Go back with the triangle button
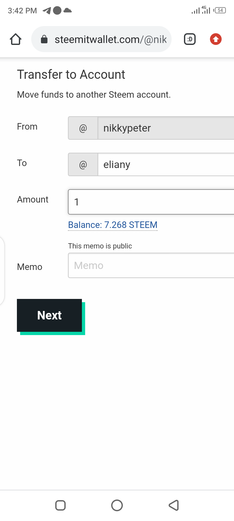Image resolution: width=234 pixels, height=521 pixels. pyautogui.click(x=174, y=505)
